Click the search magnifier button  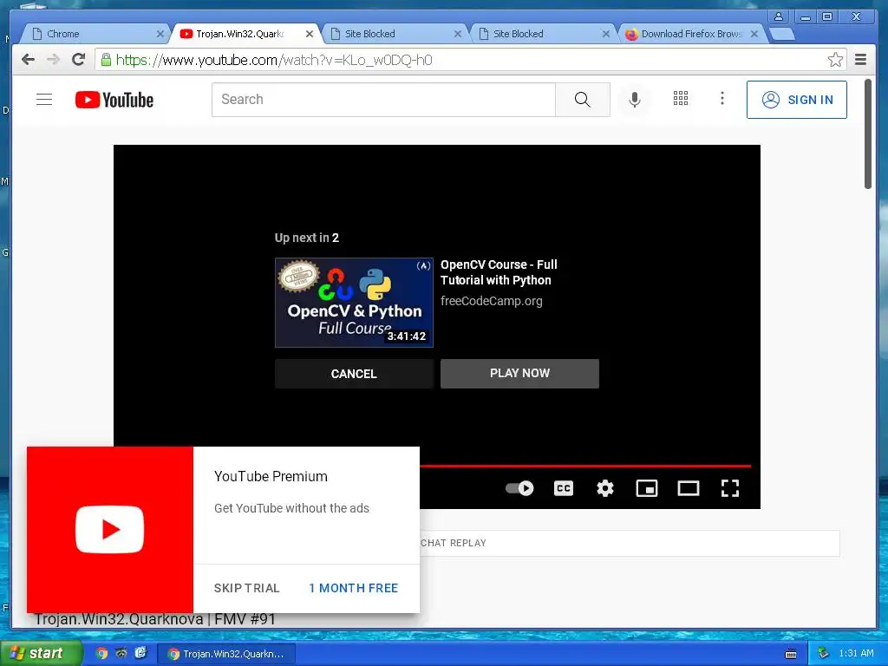pyautogui.click(x=582, y=100)
